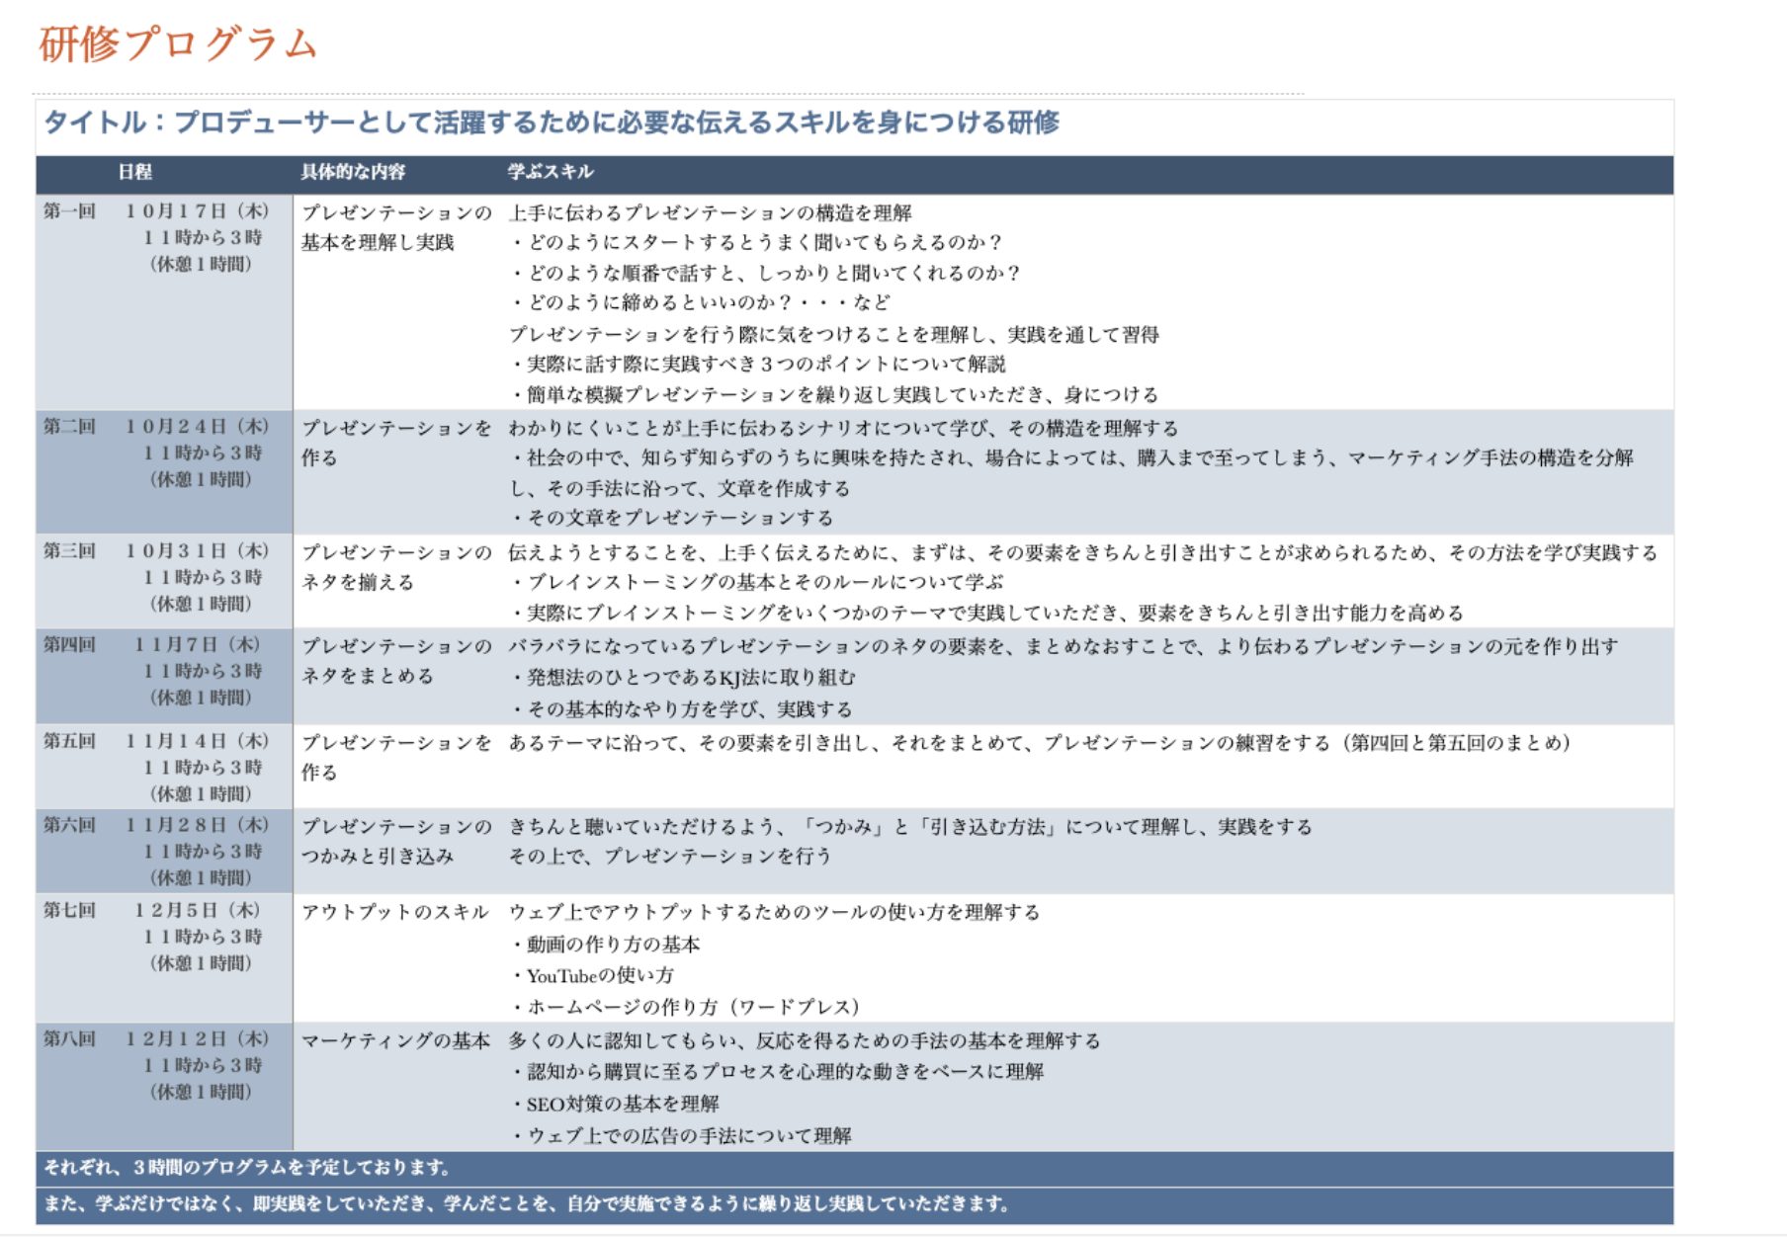
Task: Select つかみと引き込み in sixth session
Action: [x=378, y=856]
